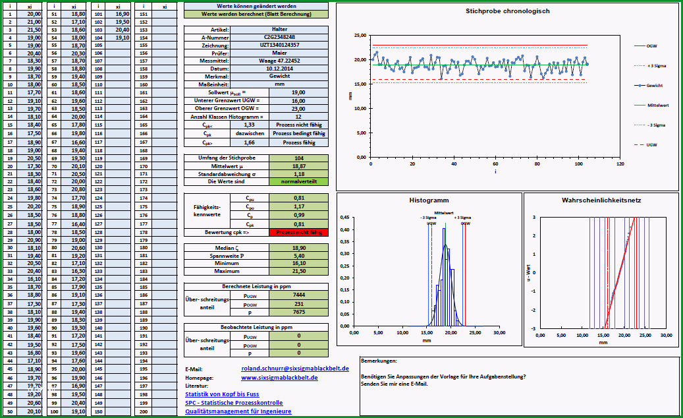The width and height of the screenshot is (683, 418).
Task: Select the Cpk> threshold cell '1,66'
Action: tap(250, 142)
